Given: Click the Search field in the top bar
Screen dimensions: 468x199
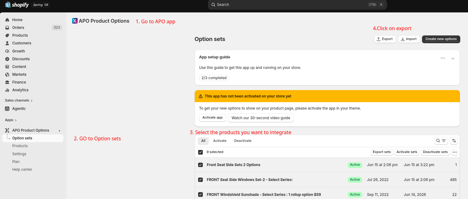Looking at the screenshot, I should pos(297,5).
